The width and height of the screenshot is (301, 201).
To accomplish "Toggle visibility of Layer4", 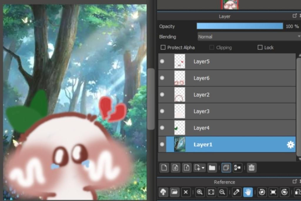I will coord(162,128).
